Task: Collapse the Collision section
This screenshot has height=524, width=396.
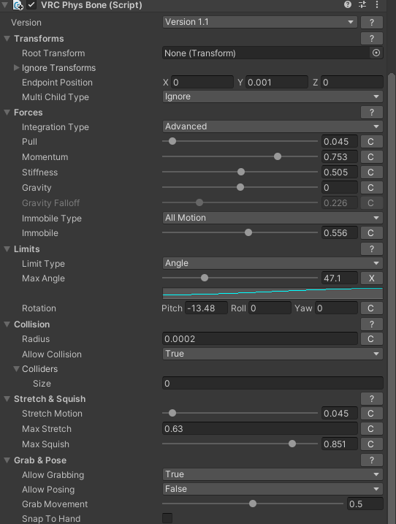Action: click(x=7, y=324)
